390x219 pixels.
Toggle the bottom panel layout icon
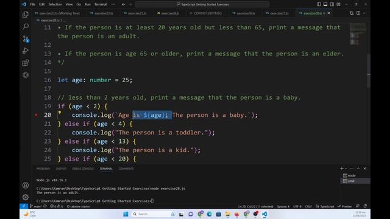[325, 4]
